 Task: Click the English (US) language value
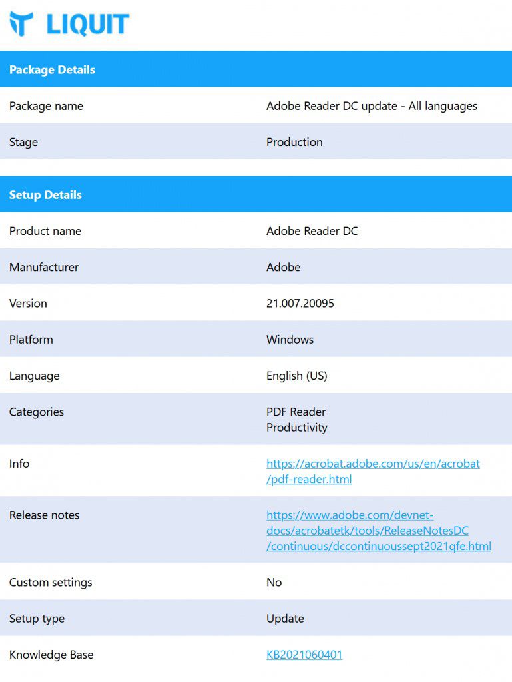296,376
